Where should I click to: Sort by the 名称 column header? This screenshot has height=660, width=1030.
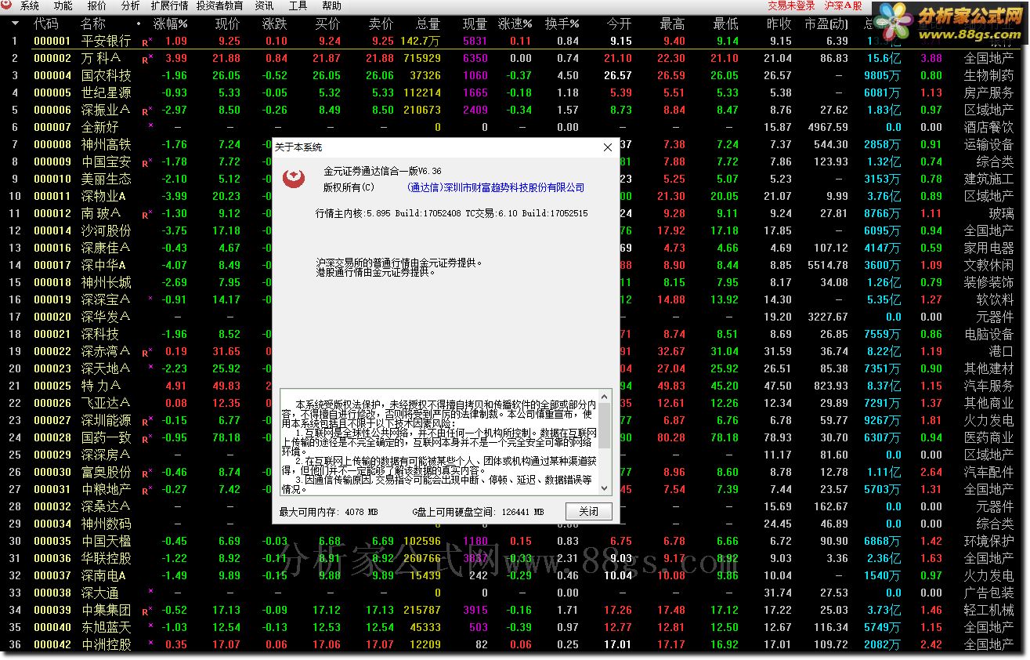(93, 24)
